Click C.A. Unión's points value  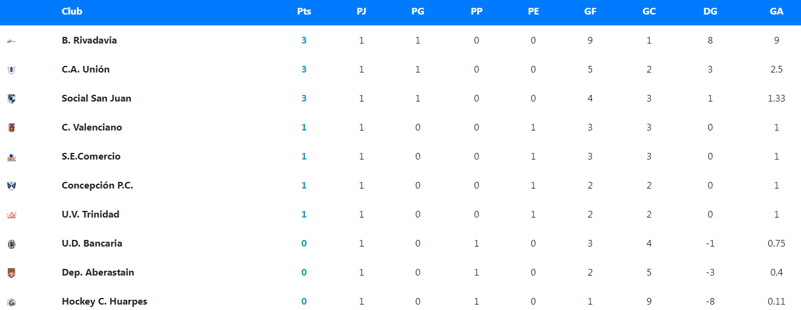point(304,69)
